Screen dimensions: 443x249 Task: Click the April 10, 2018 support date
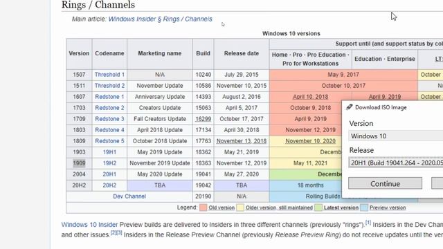(310, 97)
